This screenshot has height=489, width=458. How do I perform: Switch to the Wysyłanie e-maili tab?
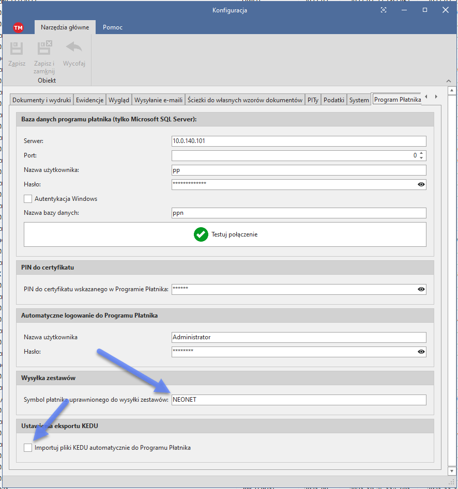click(158, 100)
